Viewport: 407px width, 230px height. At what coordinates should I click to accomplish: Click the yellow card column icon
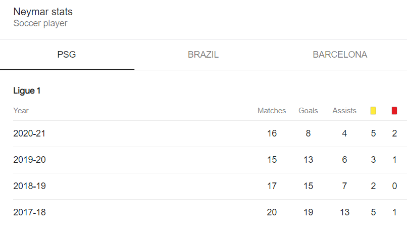point(373,111)
